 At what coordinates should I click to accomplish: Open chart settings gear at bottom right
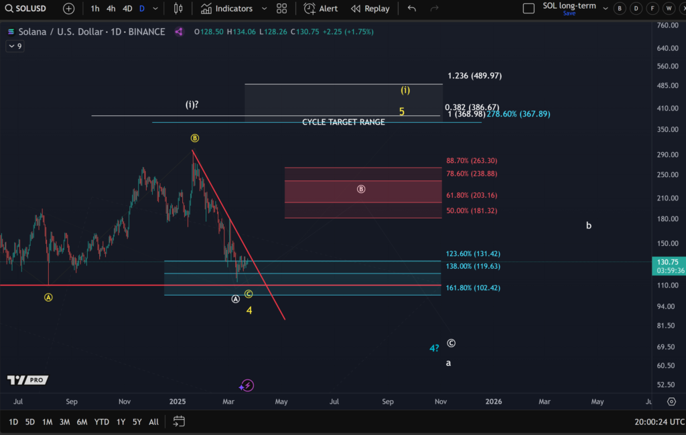pyautogui.click(x=671, y=401)
